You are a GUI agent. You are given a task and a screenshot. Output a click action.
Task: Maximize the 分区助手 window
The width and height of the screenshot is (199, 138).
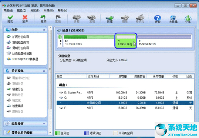pyautogui.click(x=185, y=6)
